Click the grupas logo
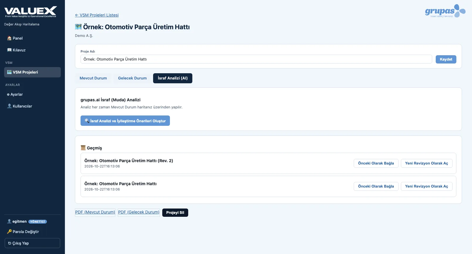 445,11
